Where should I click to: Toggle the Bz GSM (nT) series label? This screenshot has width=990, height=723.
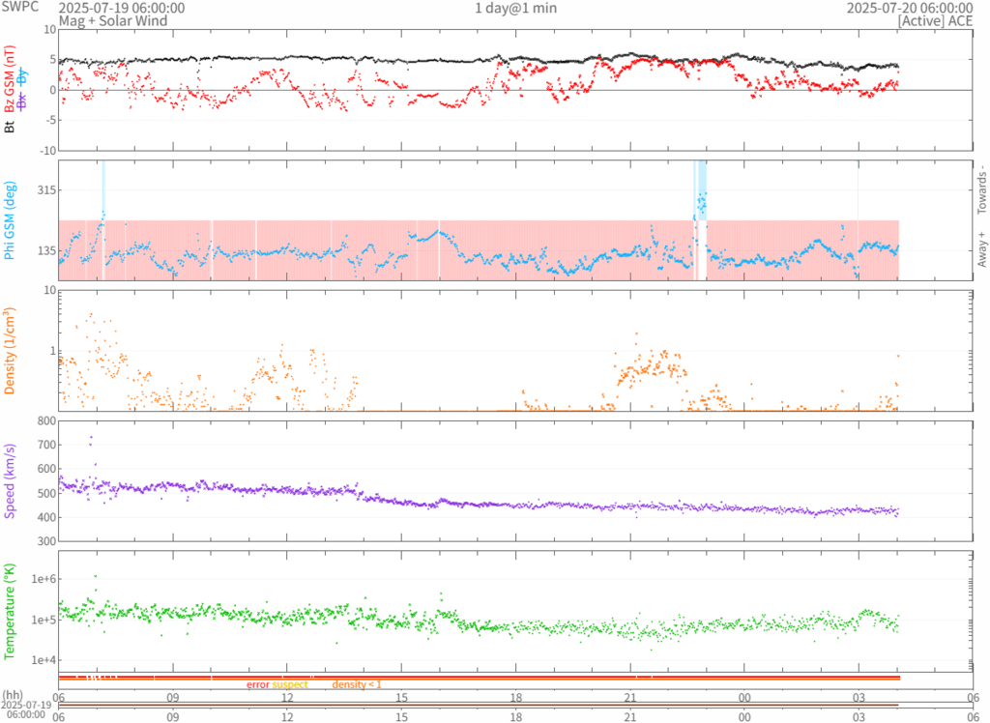pyautogui.click(x=10, y=80)
